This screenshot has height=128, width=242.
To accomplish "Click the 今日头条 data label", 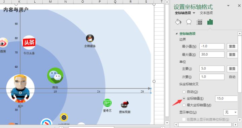I will pyautogui.click(x=29, y=53).
